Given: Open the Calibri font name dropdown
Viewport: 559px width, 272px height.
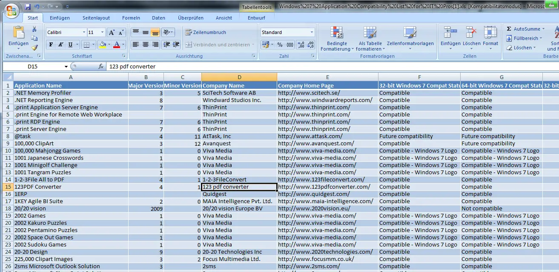Looking at the screenshot, I should pos(84,32).
